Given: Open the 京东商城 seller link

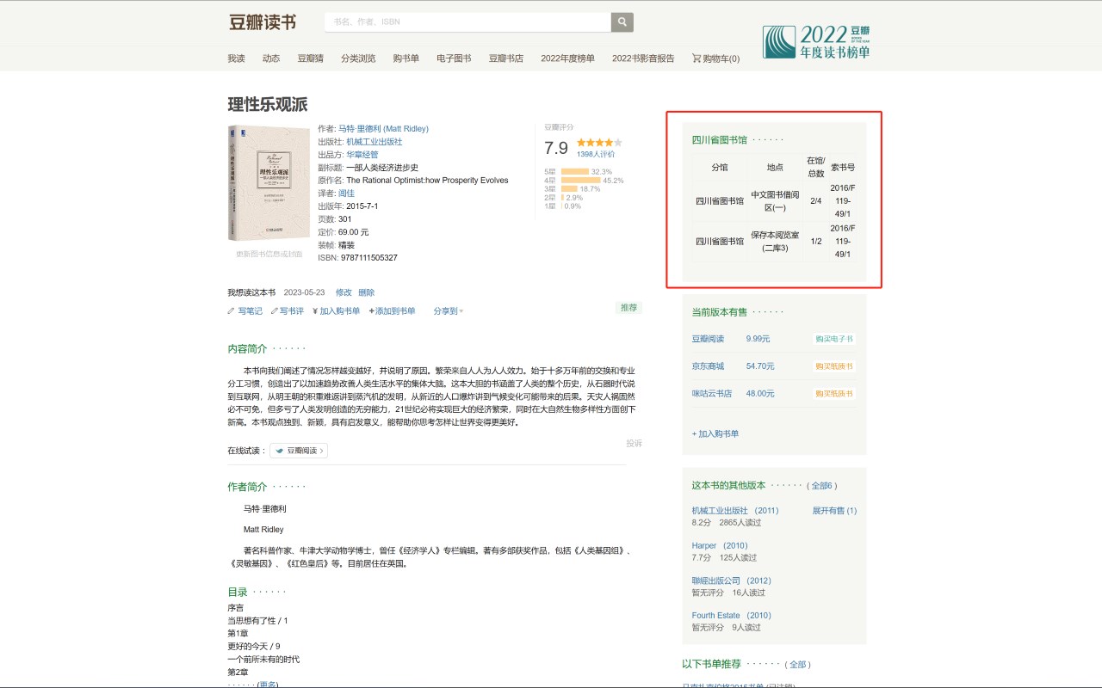Looking at the screenshot, I should 709,366.
